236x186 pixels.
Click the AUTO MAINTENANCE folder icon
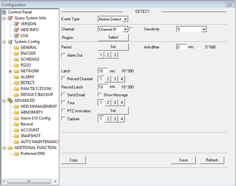tap(17, 142)
